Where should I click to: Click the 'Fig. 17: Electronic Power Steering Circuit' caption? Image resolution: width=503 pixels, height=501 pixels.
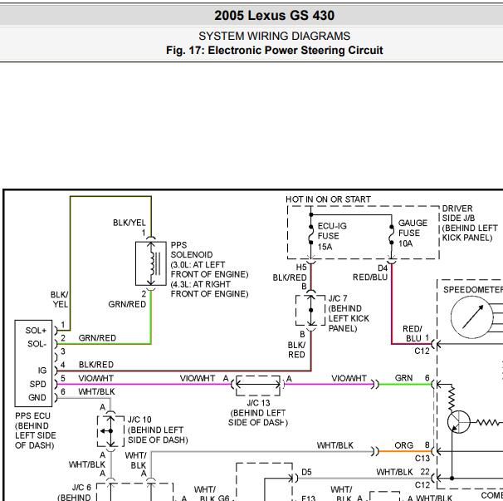click(274, 51)
